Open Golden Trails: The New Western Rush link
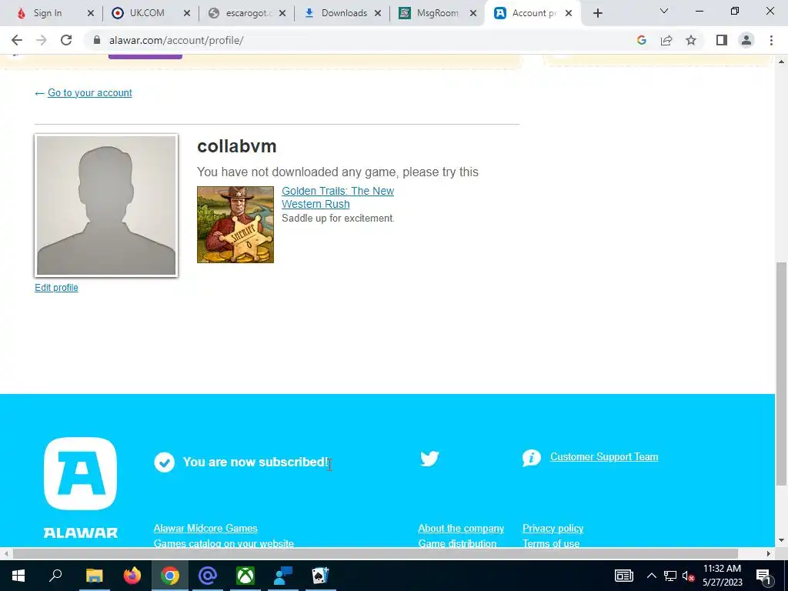 pyautogui.click(x=338, y=198)
